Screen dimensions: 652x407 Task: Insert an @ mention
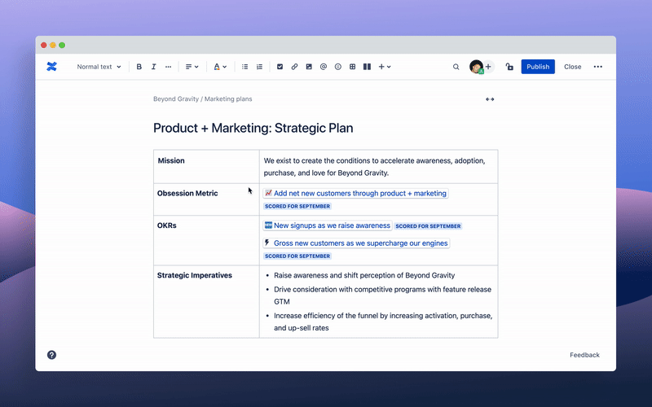(324, 67)
